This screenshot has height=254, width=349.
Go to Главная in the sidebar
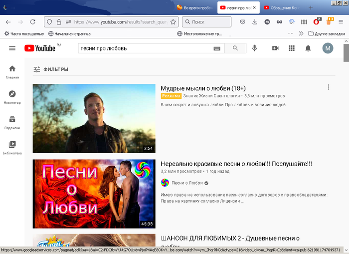pos(12,72)
